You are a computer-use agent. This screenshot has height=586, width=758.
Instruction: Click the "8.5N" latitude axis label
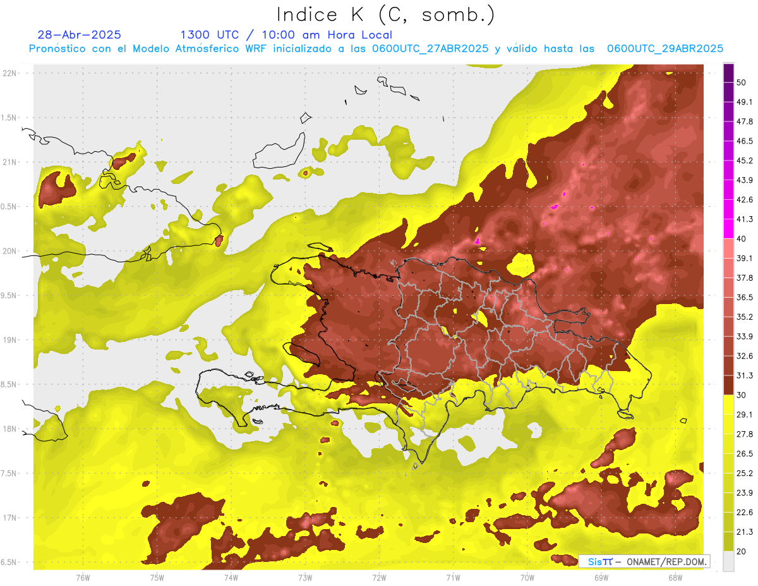pos(9,384)
